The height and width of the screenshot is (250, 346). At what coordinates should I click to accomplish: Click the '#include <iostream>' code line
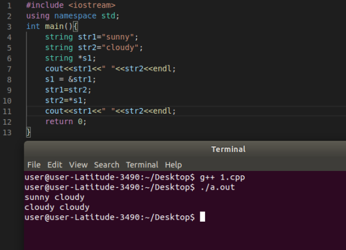coord(71,5)
